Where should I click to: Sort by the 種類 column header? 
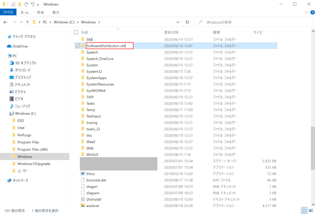click(216, 32)
